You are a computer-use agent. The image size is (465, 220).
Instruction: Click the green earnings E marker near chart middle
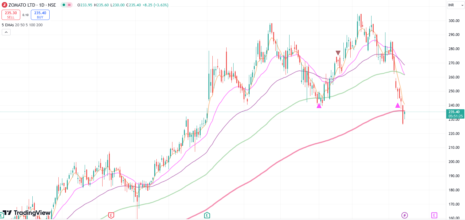click(207, 215)
